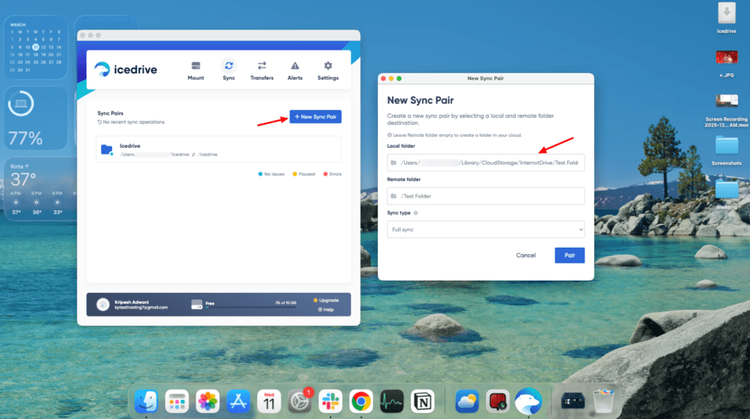This screenshot has height=419, width=750.
Task: Open Activity Monitor from the dock
Action: [392, 401]
